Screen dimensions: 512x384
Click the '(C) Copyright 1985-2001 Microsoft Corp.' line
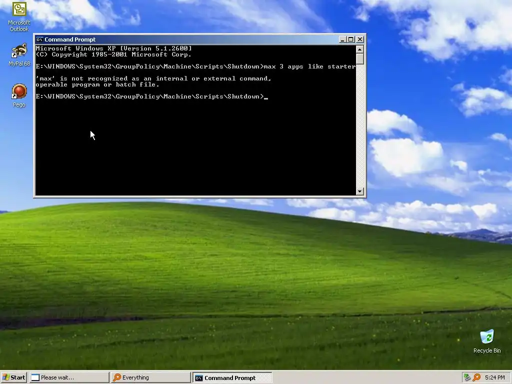coord(113,54)
